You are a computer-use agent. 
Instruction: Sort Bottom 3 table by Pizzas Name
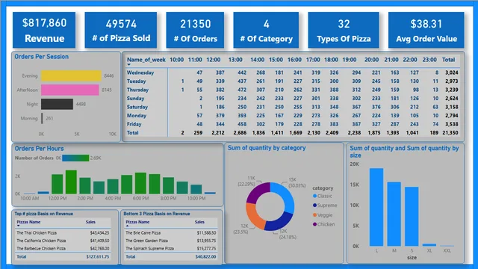pos(137,222)
